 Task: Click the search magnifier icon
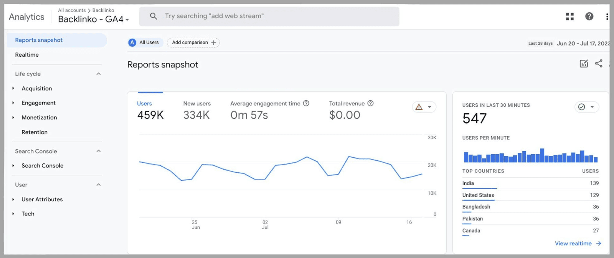point(153,16)
